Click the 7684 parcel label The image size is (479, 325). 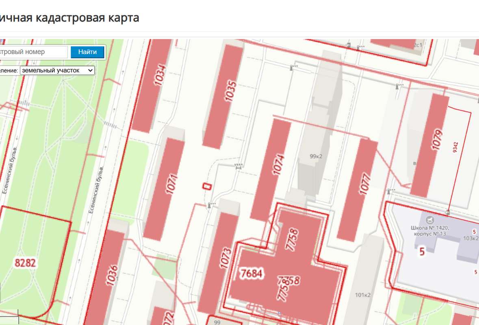[252, 273]
